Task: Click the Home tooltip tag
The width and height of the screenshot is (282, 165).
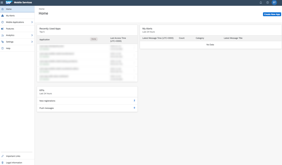Action: [94, 39]
